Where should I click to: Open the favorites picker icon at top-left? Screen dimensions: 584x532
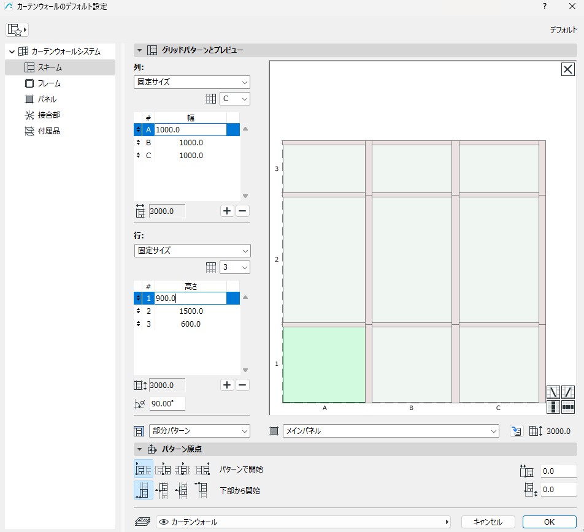coord(17,29)
